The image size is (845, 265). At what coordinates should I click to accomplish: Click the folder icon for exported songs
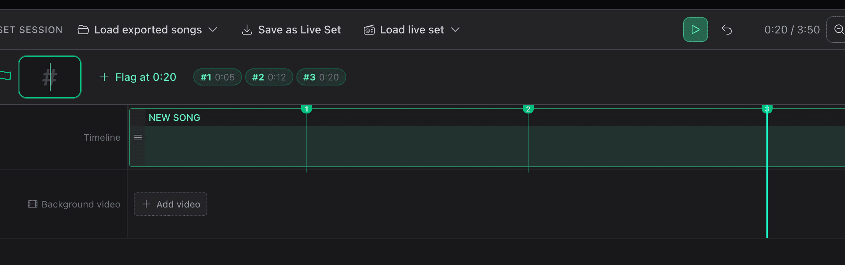pos(83,30)
